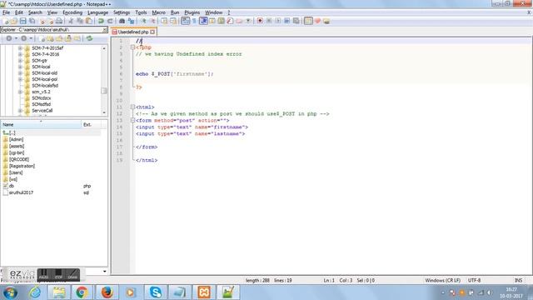Image resolution: width=533 pixels, height=300 pixels.
Task: Go back using the Explorer previous folder button
Action: click(x=9, y=38)
